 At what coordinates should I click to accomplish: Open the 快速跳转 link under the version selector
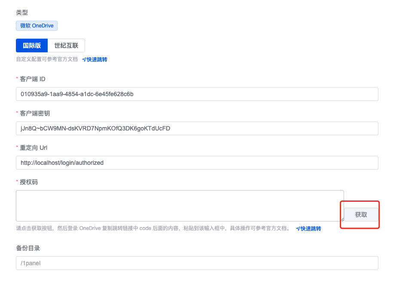tap(97, 60)
